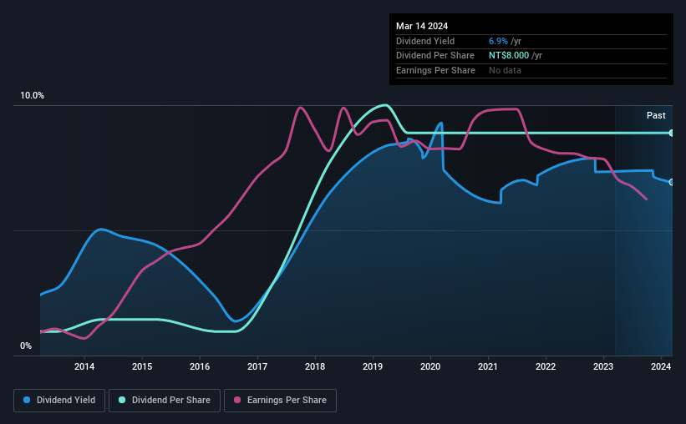Click the 2018 x-axis label
This screenshot has width=686, height=424.
[315, 366]
